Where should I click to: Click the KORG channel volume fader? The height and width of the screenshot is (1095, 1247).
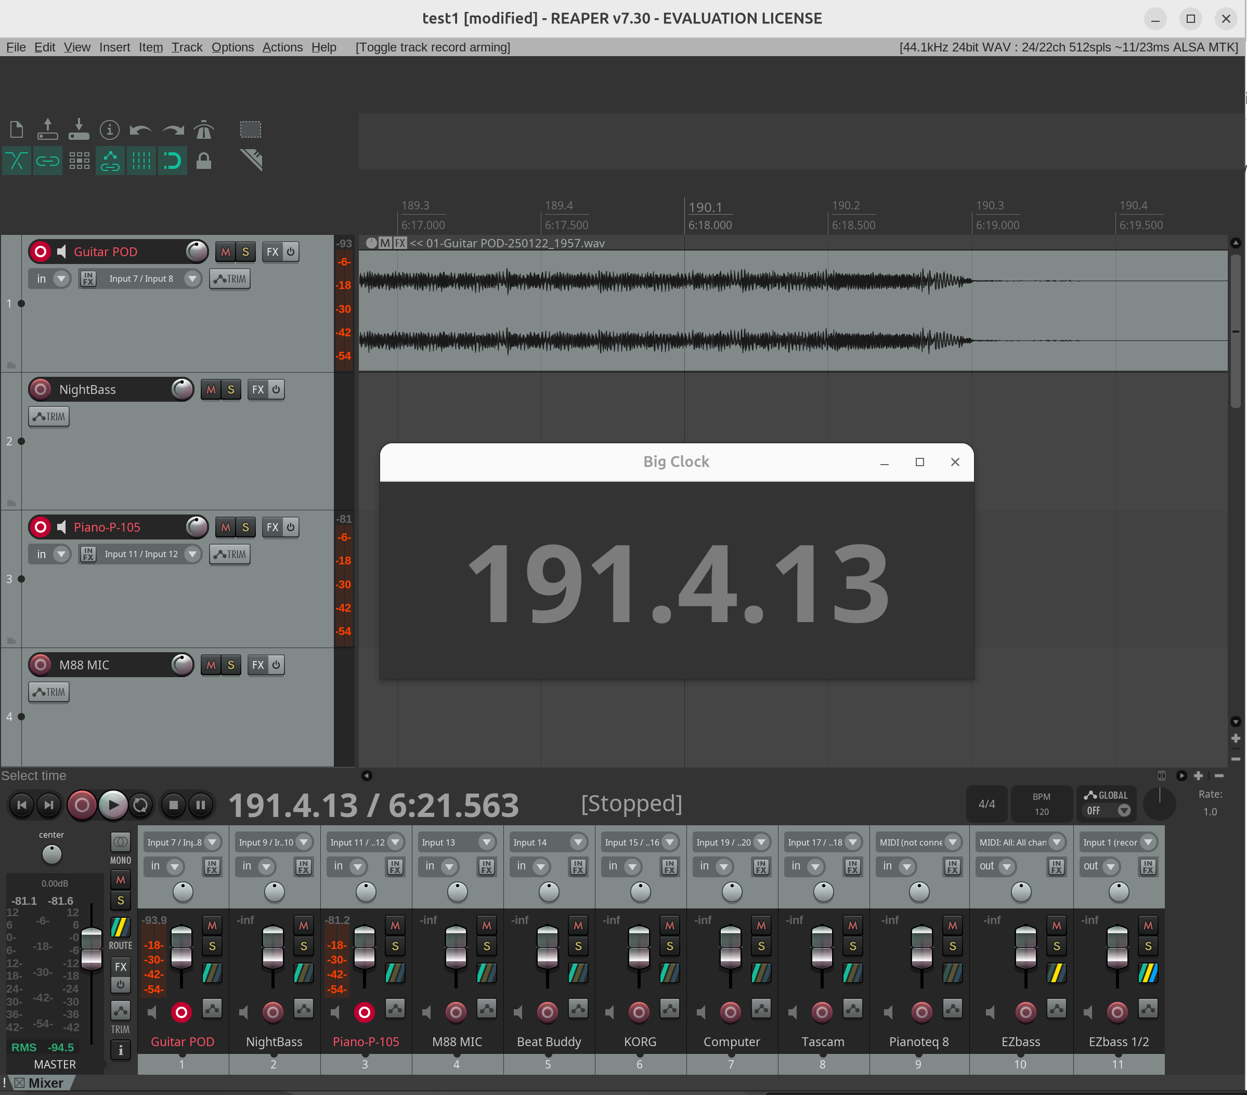point(639,948)
